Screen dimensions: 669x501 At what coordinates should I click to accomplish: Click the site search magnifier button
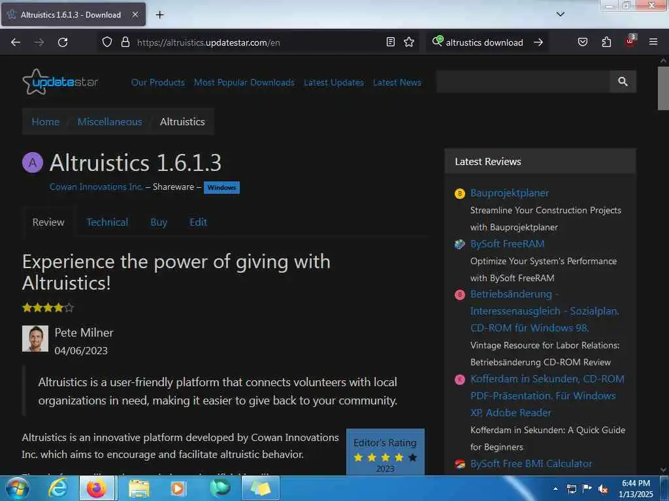pyautogui.click(x=623, y=82)
